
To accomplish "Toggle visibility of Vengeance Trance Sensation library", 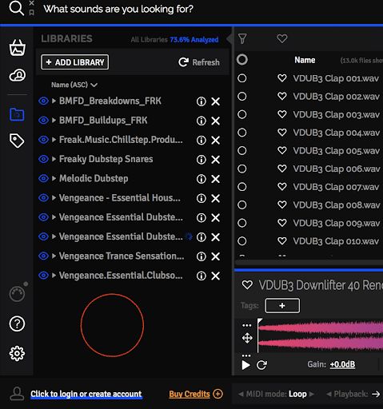I will (43, 256).
